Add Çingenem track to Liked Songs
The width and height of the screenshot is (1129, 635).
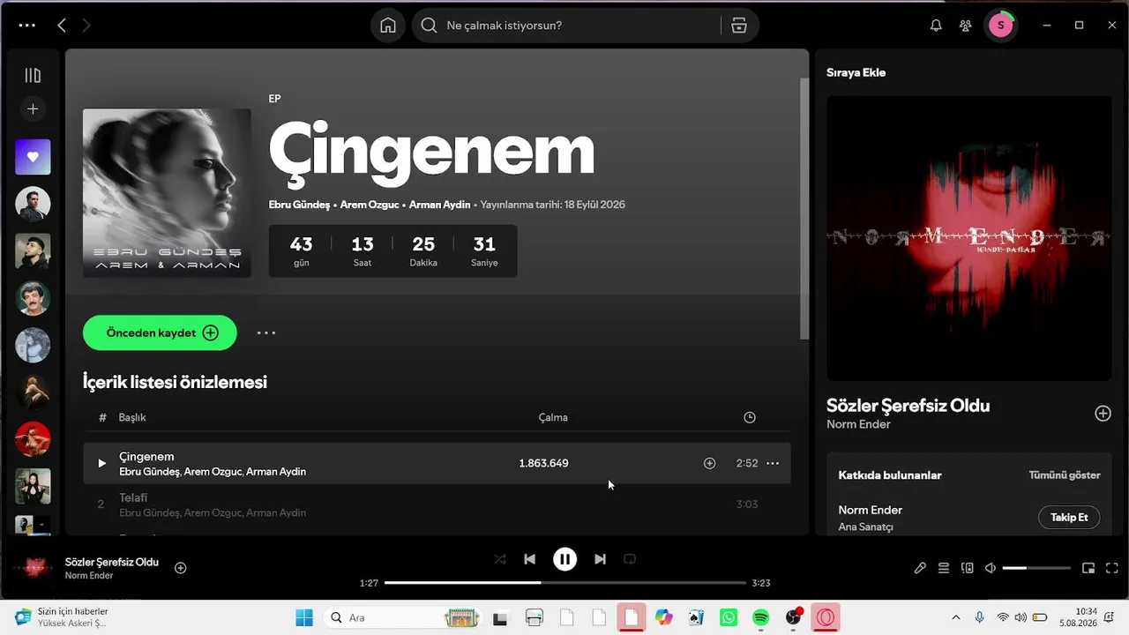pyautogui.click(x=709, y=463)
